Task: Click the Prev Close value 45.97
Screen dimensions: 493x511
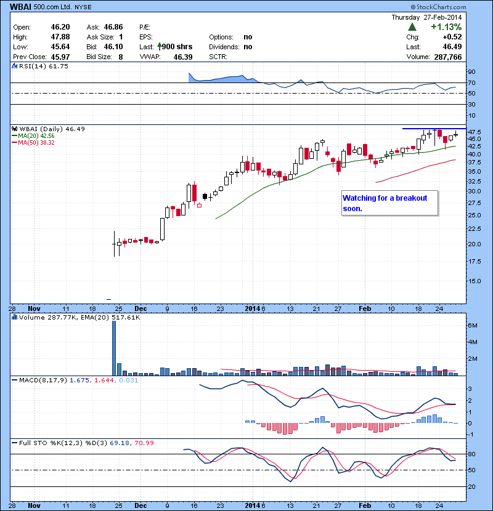Action: pyautogui.click(x=60, y=57)
